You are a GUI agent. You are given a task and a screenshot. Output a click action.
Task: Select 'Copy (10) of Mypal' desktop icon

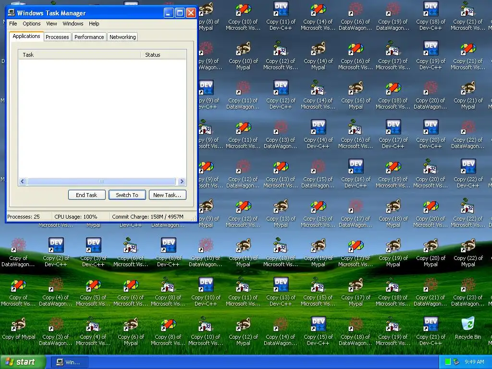coord(243,56)
